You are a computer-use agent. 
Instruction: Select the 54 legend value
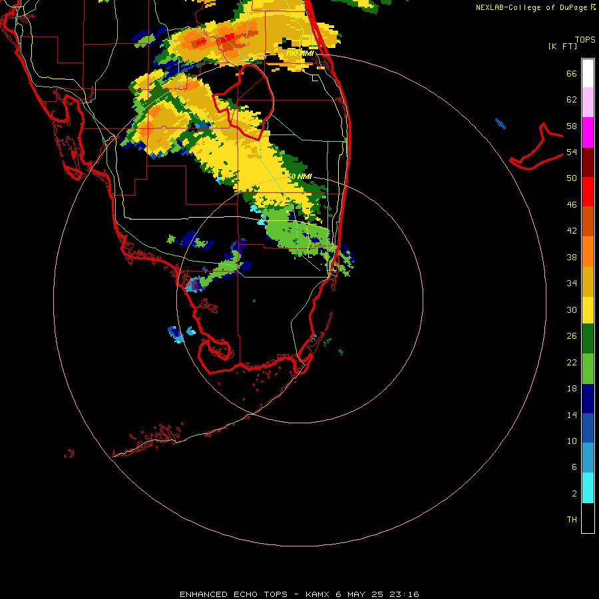pyautogui.click(x=572, y=152)
